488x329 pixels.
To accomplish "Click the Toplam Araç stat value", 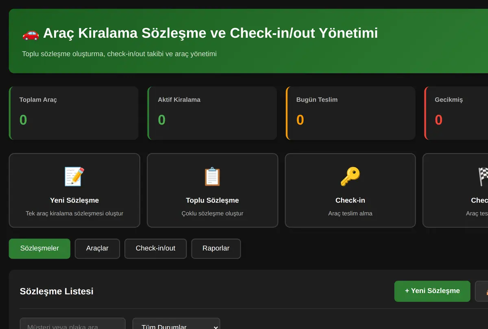I will [x=23, y=120].
